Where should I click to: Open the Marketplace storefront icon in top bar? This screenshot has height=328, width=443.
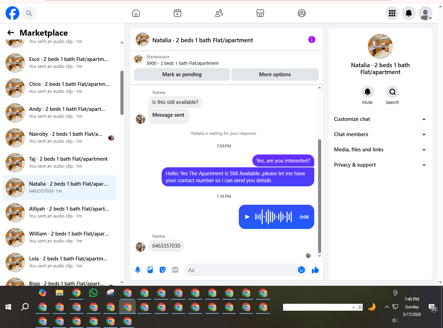coord(260,13)
